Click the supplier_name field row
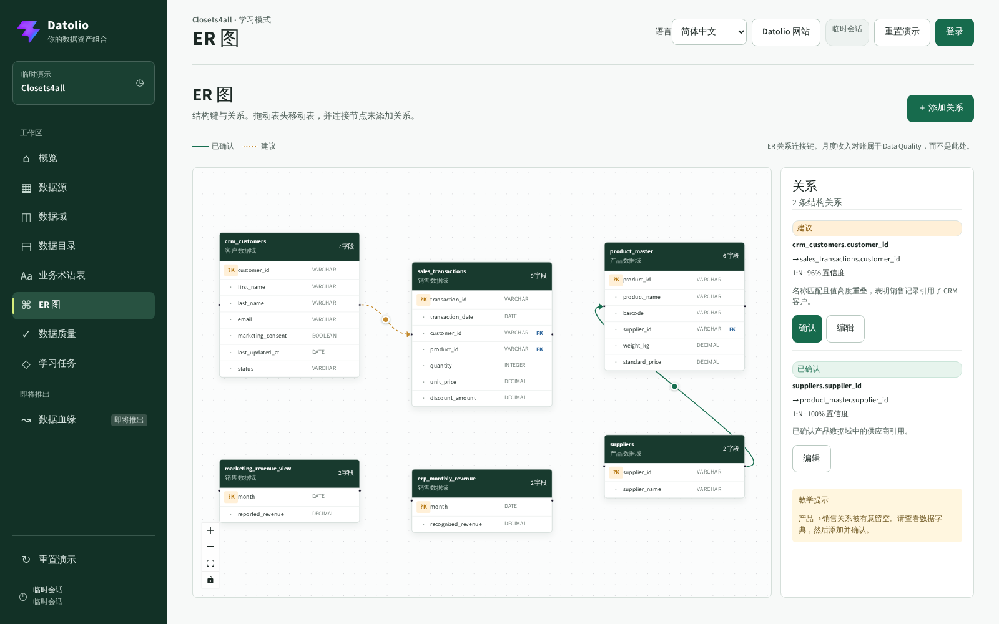Image resolution: width=999 pixels, height=624 pixels. [x=674, y=489]
